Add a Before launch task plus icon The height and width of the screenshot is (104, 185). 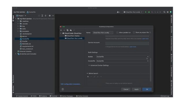point(88,77)
